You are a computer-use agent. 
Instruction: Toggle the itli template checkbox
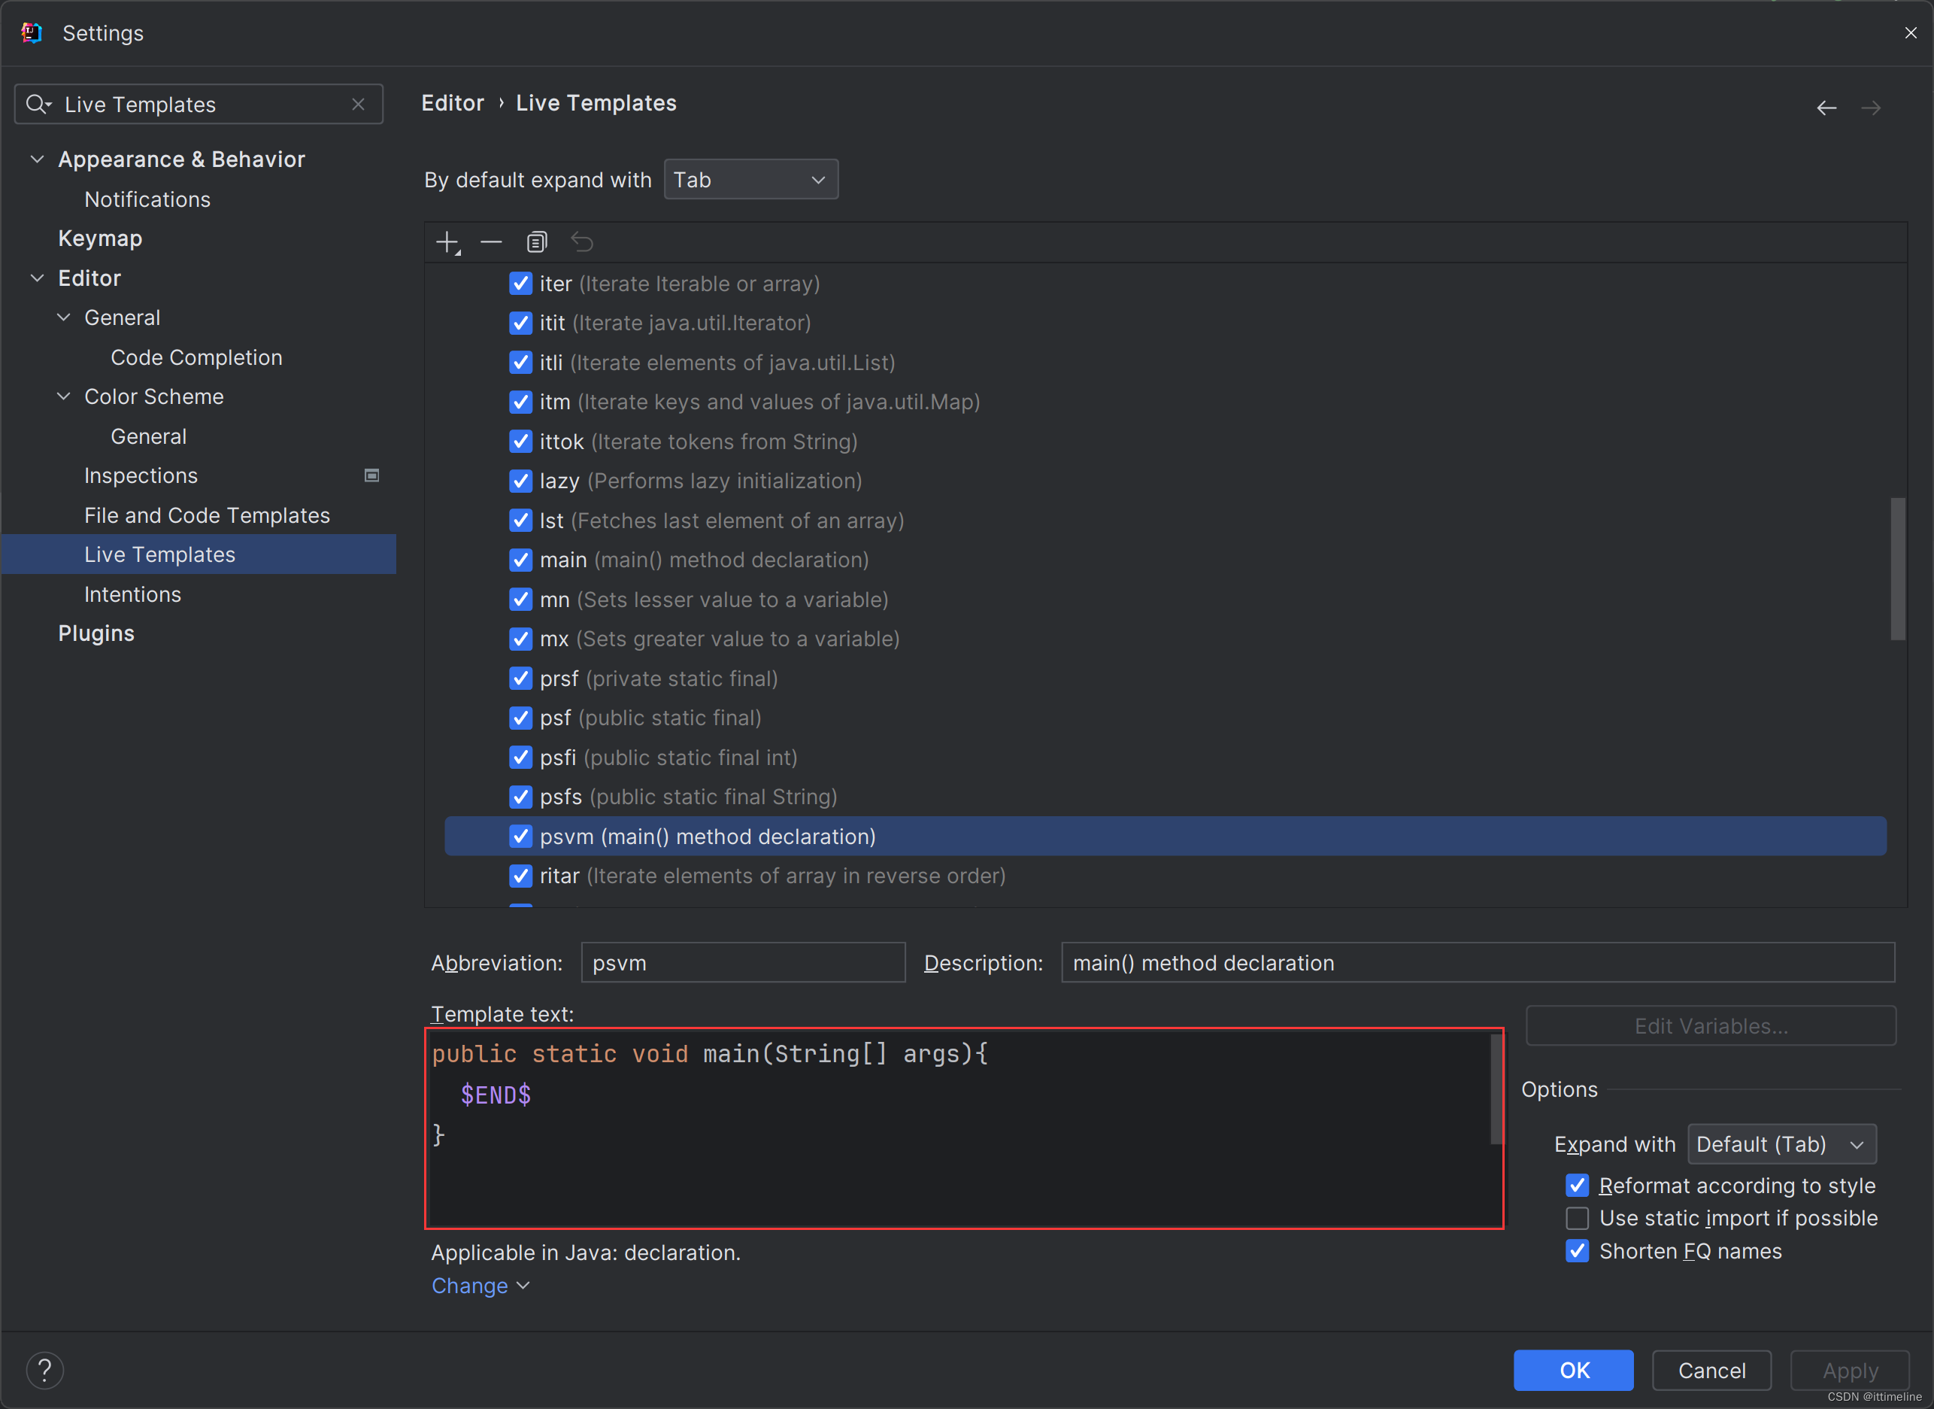click(520, 363)
